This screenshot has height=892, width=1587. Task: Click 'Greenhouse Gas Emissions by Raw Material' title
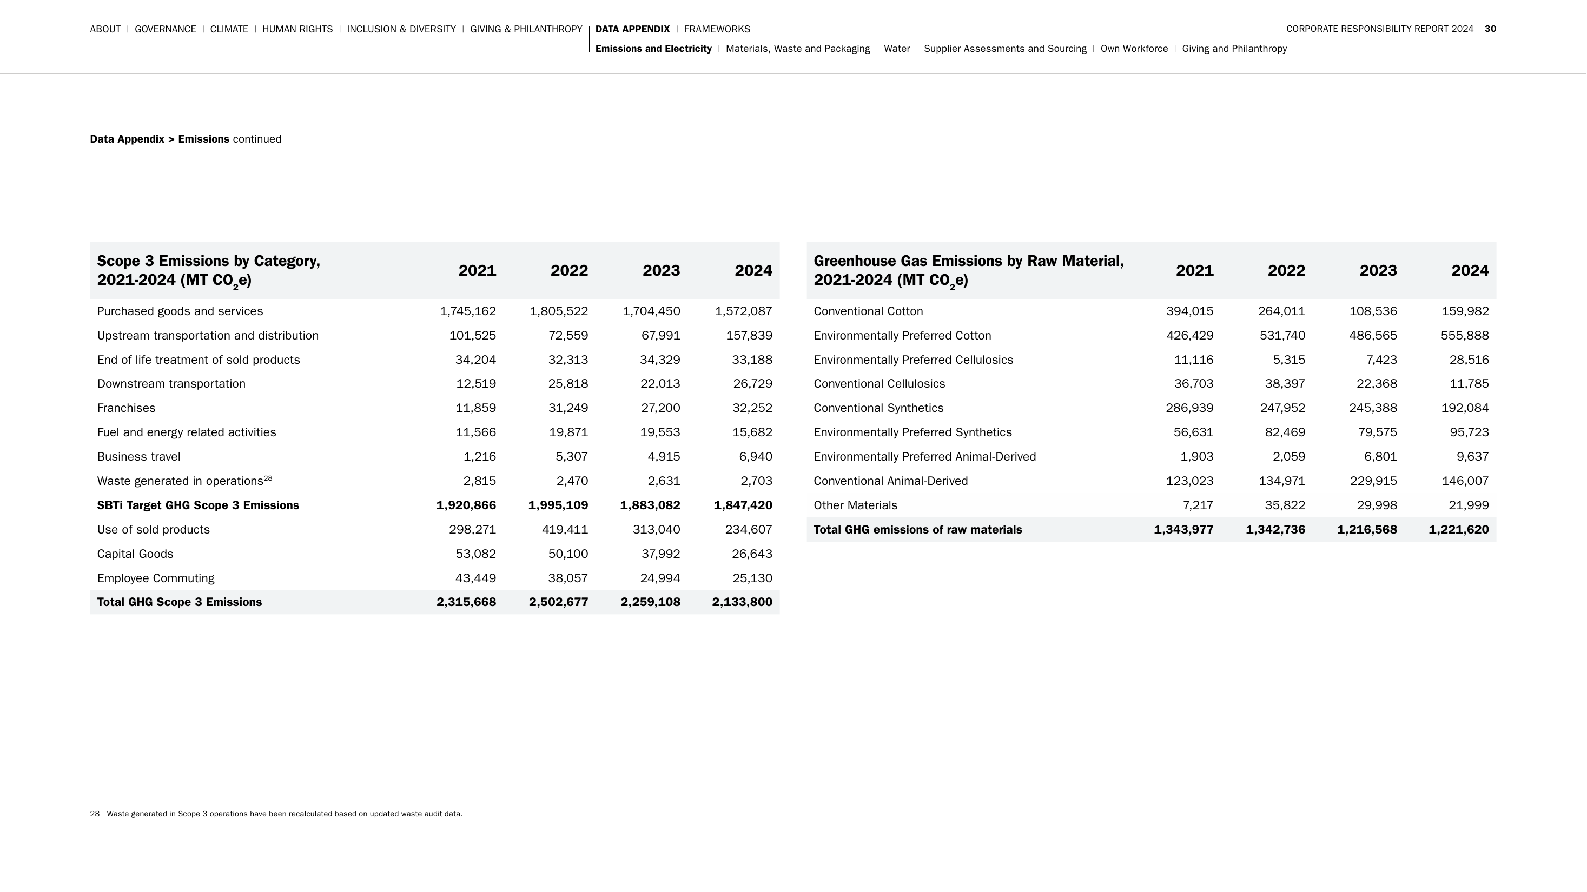pos(968,271)
